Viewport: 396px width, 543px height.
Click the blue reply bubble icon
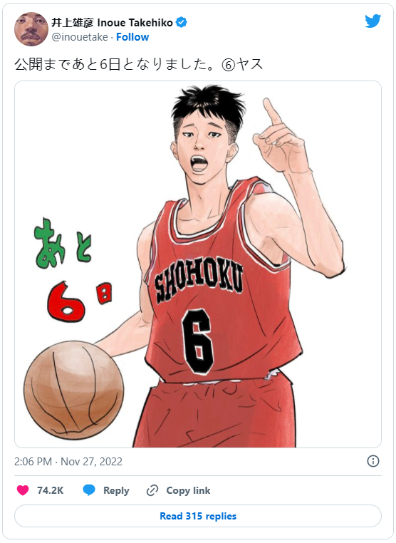[x=89, y=490]
